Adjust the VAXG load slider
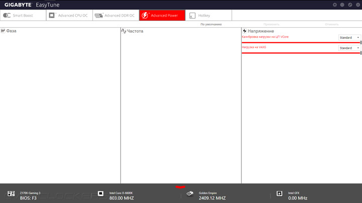The width and height of the screenshot is (362, 203). [x=301, y=53]
